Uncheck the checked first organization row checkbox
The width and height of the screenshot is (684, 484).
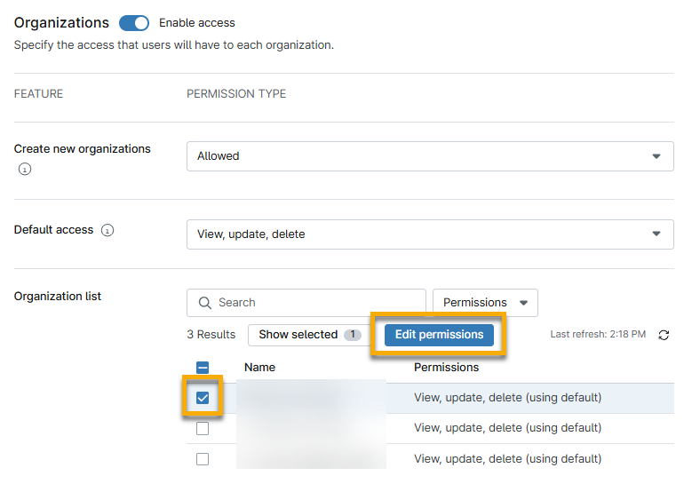click(x=203, y=398)
